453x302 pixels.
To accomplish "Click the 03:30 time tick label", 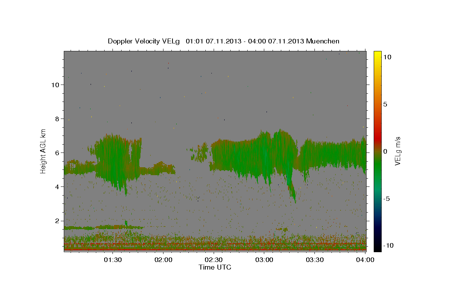I will click(x=315, y=260).
